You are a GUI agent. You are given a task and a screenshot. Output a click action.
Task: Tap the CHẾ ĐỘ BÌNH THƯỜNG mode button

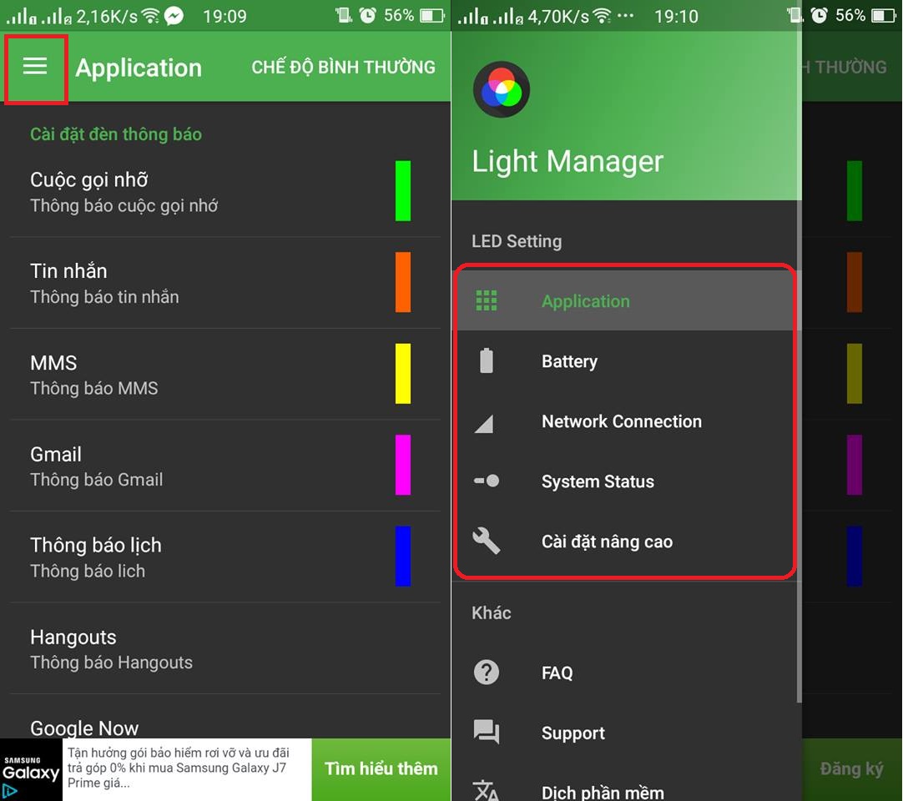(343, 67)
